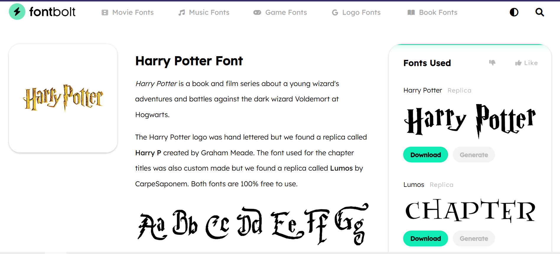Generate text with Lumos font
This screenshot has height=254, width=560.
[x=474, y=238]
